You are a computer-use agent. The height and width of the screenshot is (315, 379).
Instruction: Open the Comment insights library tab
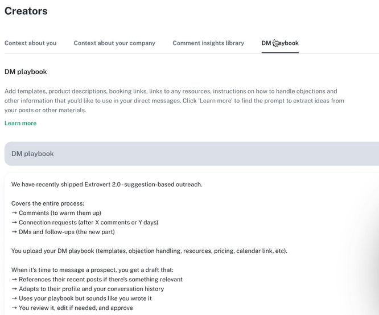(x=208, y=43)
